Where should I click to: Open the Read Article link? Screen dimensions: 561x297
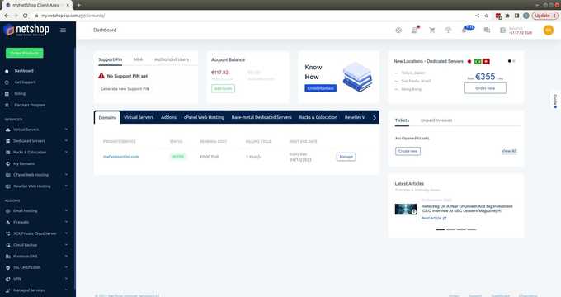(434, 218)
